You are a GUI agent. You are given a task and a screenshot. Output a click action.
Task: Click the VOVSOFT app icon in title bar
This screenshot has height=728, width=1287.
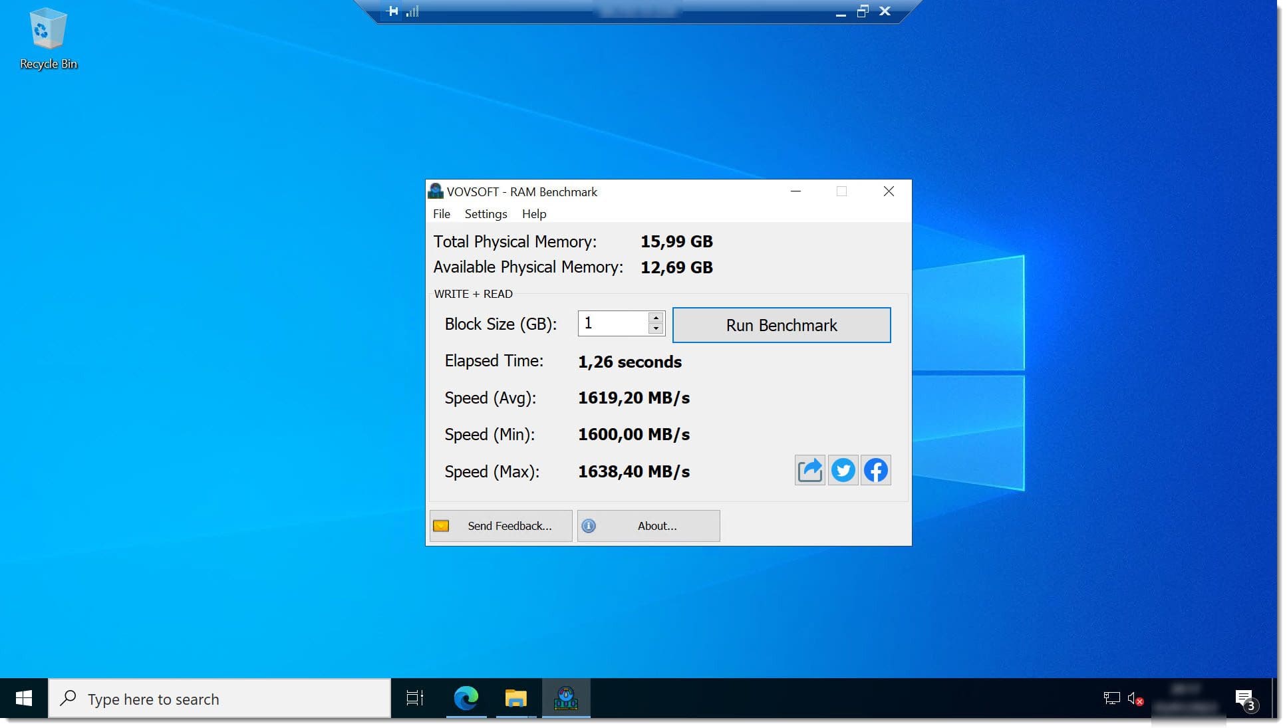tap(436, 191)
